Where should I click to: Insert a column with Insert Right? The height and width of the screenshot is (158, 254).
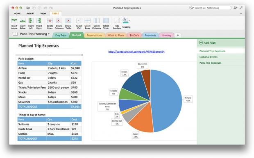[x=39, y=24]
